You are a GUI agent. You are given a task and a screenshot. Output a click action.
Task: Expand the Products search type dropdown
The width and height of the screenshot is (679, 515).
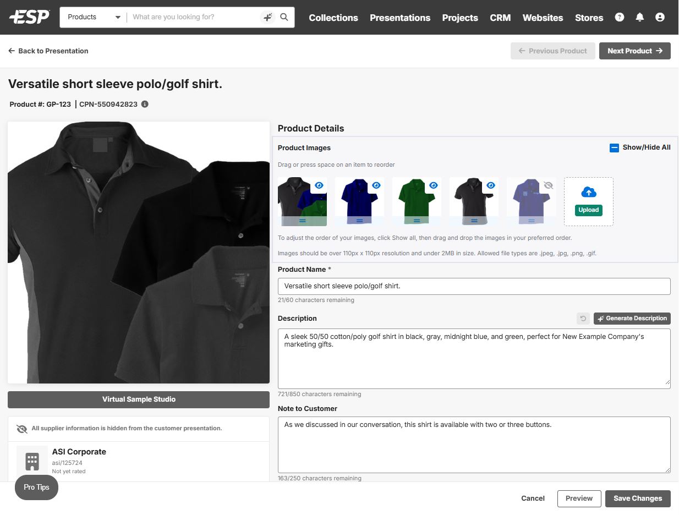click(94, 17)
